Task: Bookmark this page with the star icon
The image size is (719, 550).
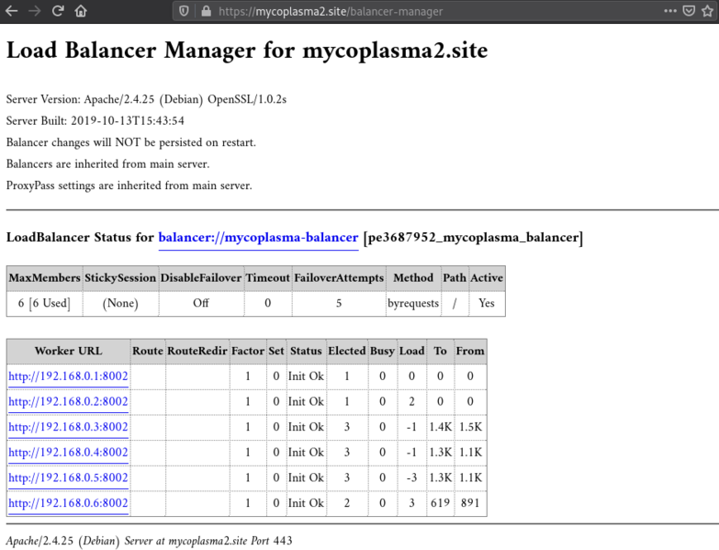Action: tap(708, 11)
